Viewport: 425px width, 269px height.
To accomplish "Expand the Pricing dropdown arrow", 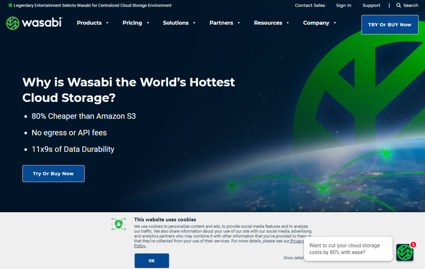I will point(148,23).
